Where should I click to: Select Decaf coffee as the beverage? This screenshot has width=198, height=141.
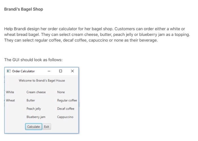pyautogui.click(x=66, y=109)
